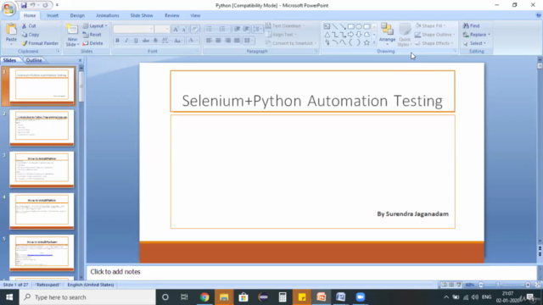This screenshot has width=543, height=305.
Task: Select slide 3 thumbnail How to Install Python
Action: click(x=42, y=169)
